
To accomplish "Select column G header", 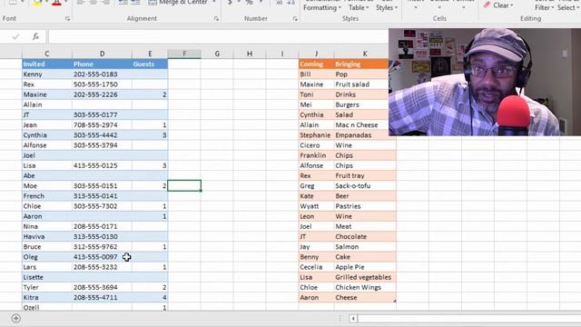I will (217, 54).
